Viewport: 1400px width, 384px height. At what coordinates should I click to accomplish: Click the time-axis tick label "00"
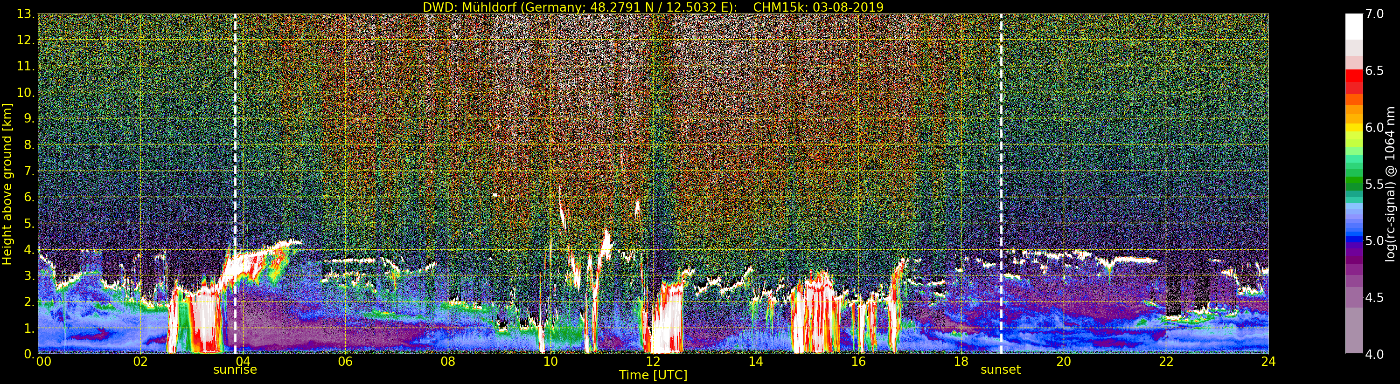click(x=43, y=361)
